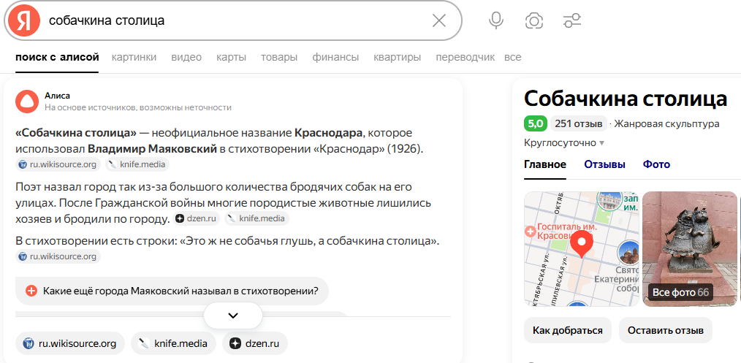Switch to the 'Фото' tab
The image size is (741, 363).
coord(656,165)
